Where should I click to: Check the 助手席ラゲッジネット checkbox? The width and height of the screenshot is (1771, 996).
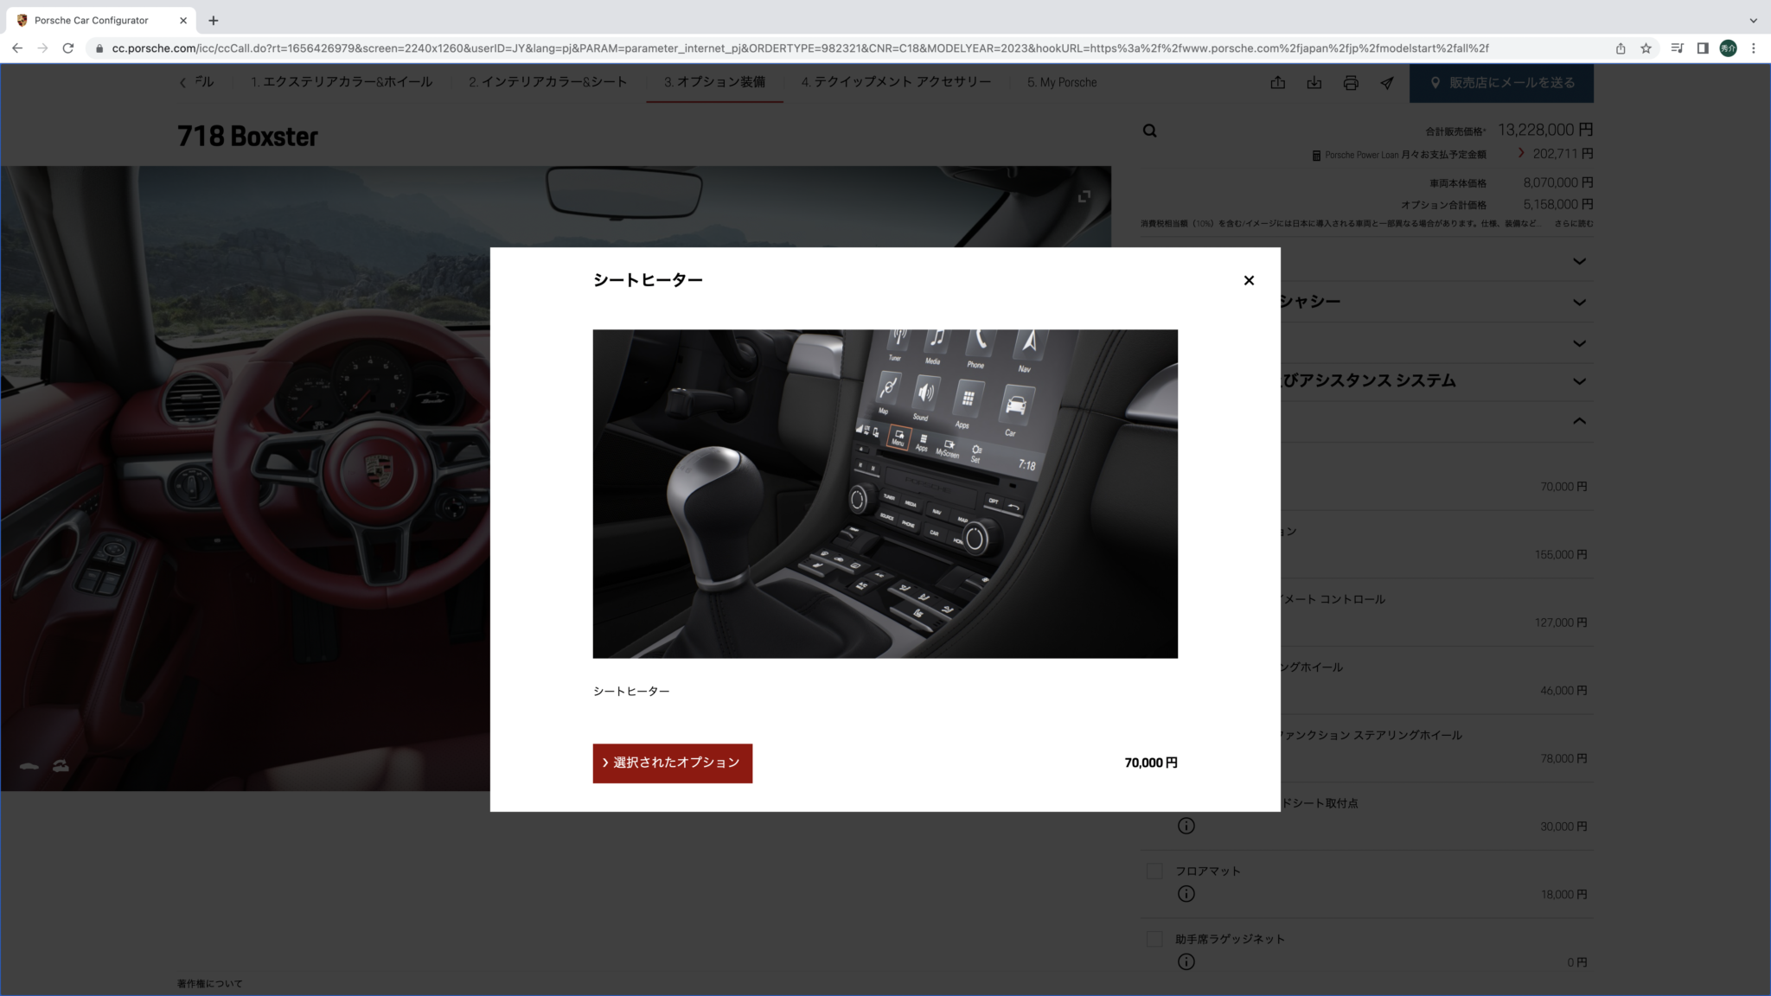click(1154, 939)
